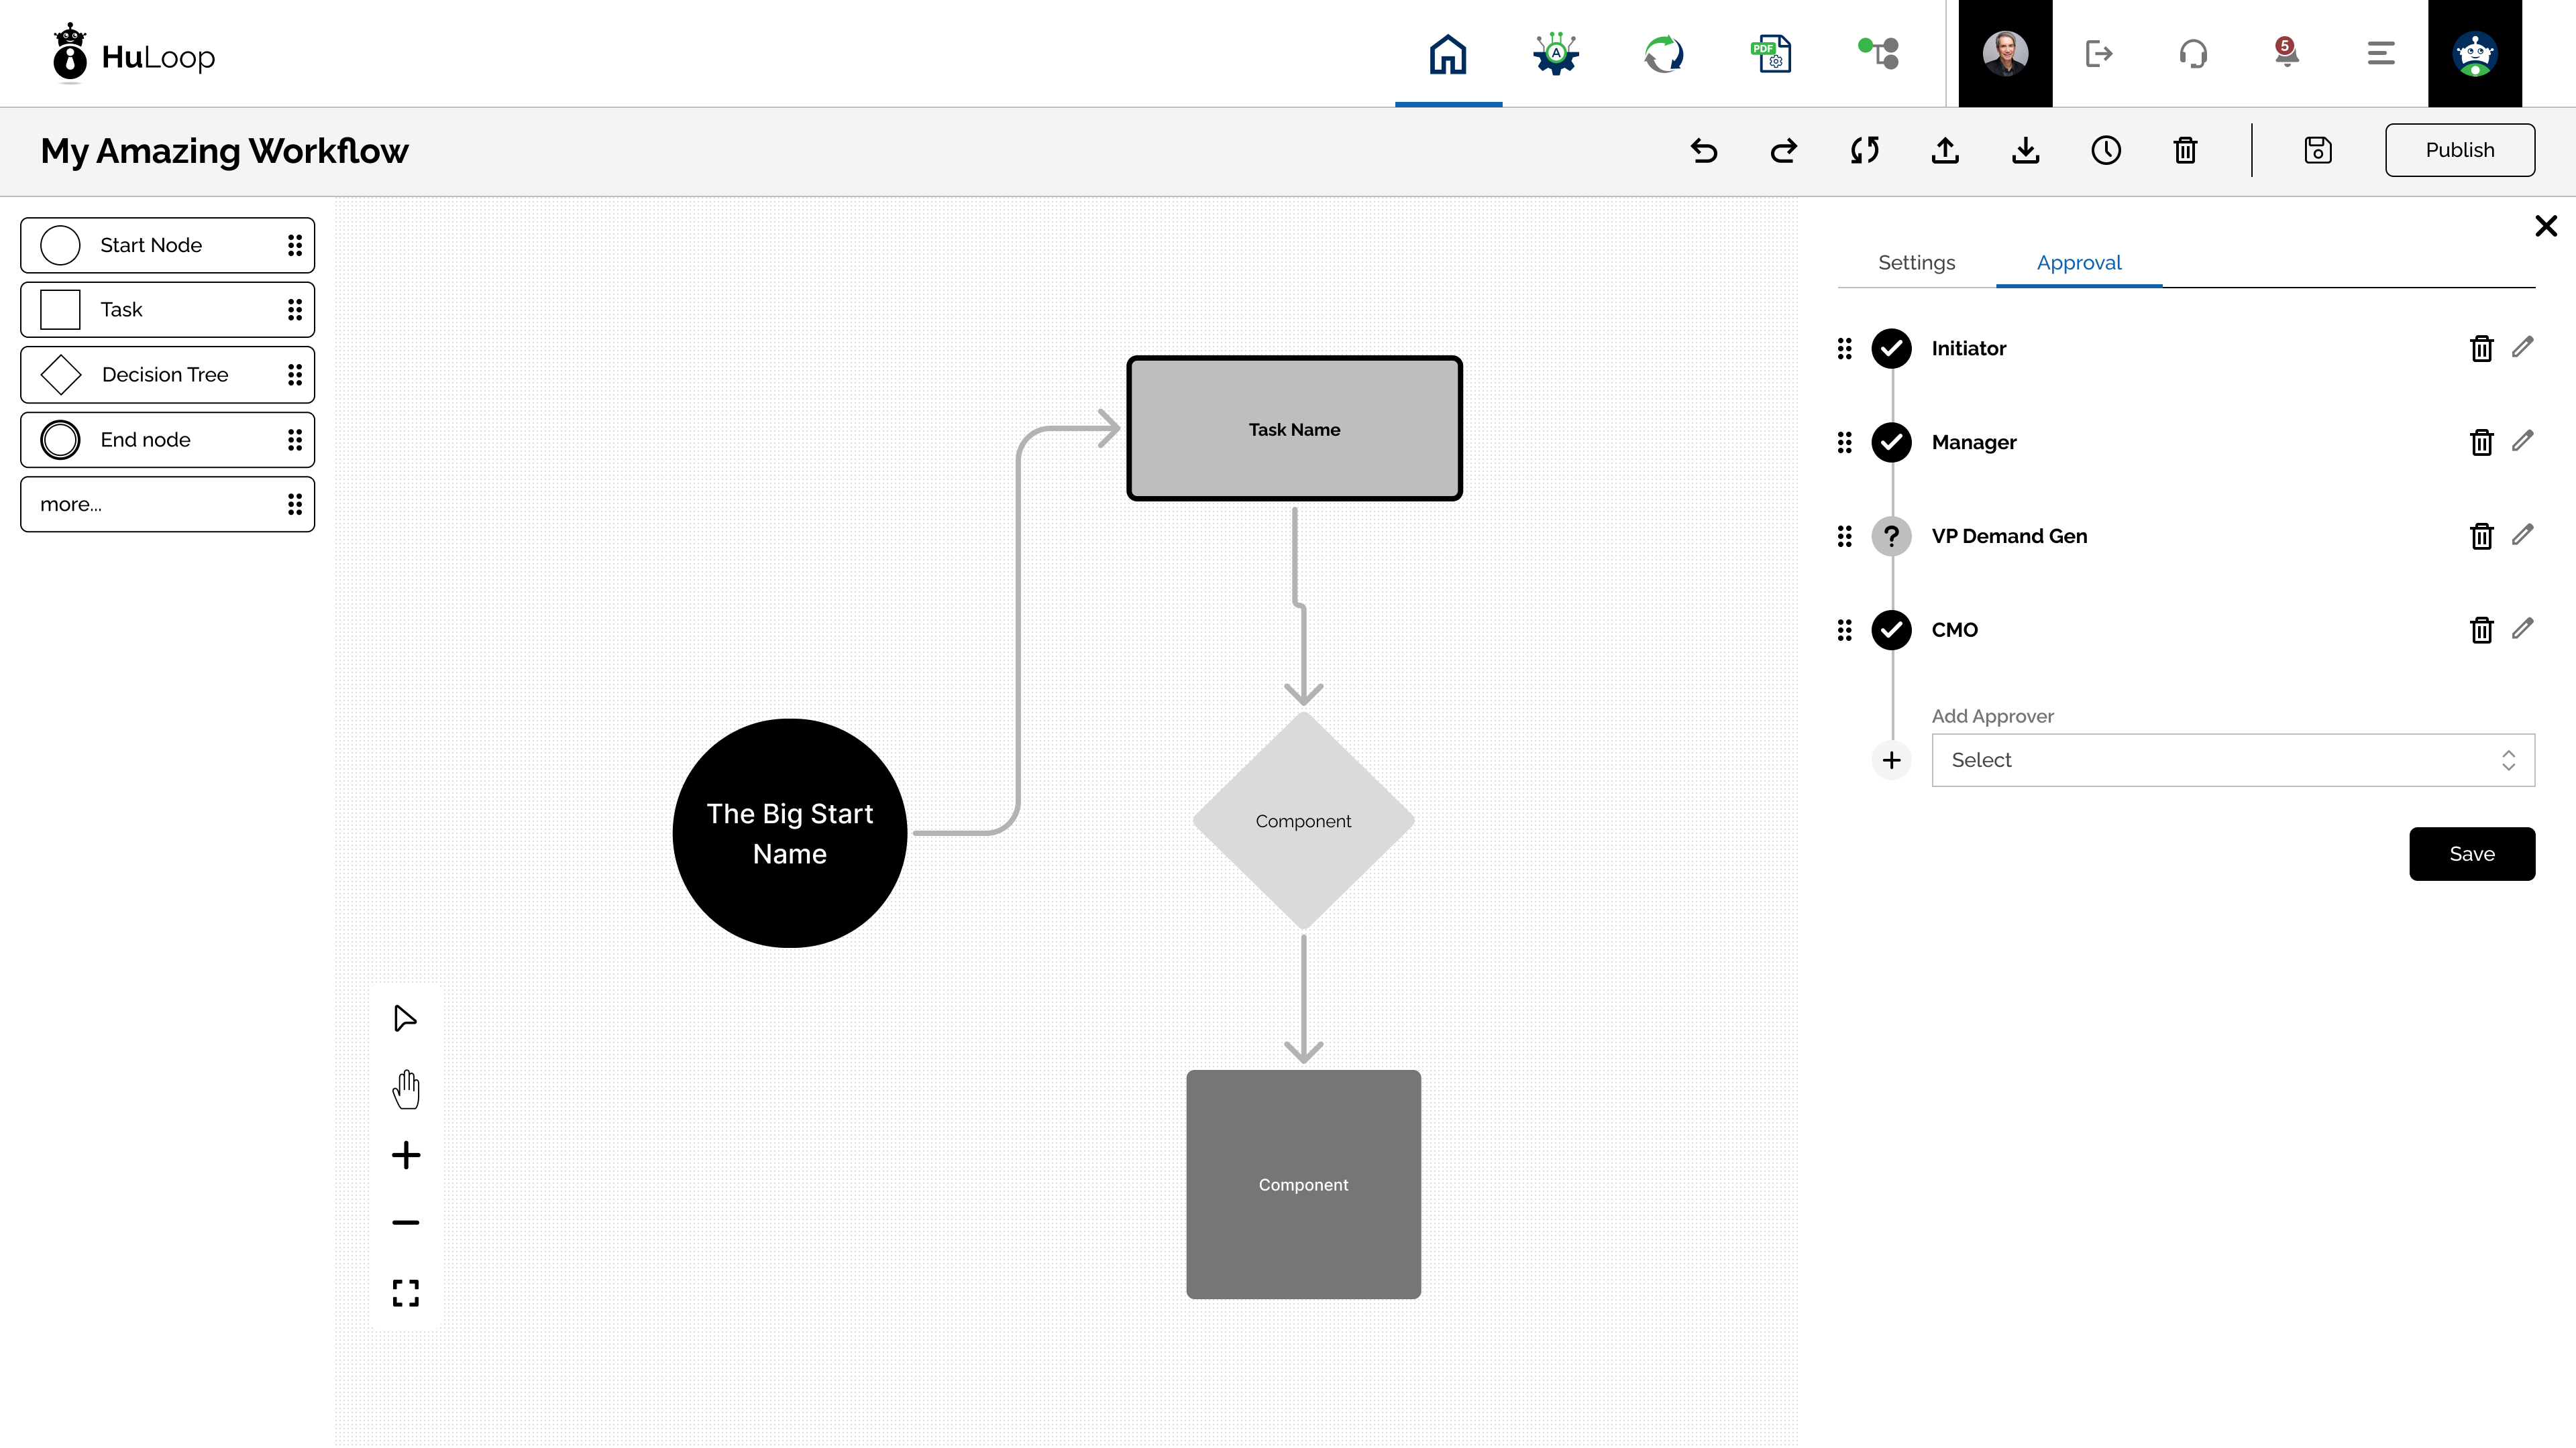Screen dimensions: 2576x1448
Task: Open the Add Approver Select dropdown
Action: click(2233, 760)
